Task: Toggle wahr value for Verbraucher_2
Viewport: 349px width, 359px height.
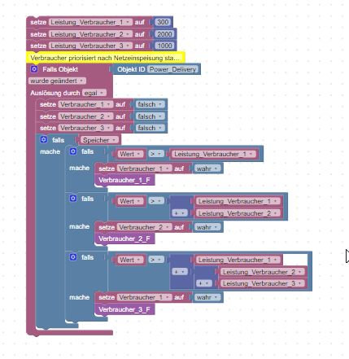Action: 207,227
